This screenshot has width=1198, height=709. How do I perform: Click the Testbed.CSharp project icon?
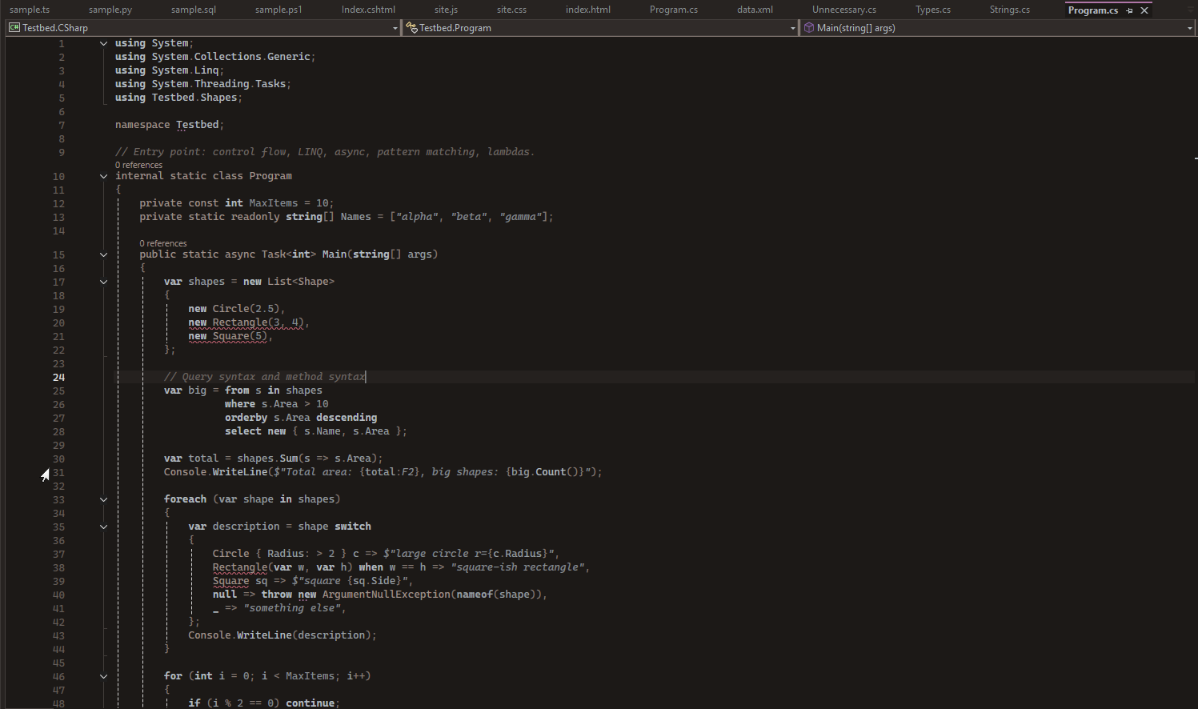coord(14,27)
